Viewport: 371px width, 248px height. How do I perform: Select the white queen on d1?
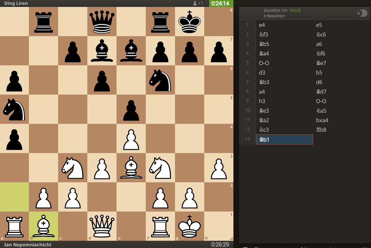(x=102, y=226)
